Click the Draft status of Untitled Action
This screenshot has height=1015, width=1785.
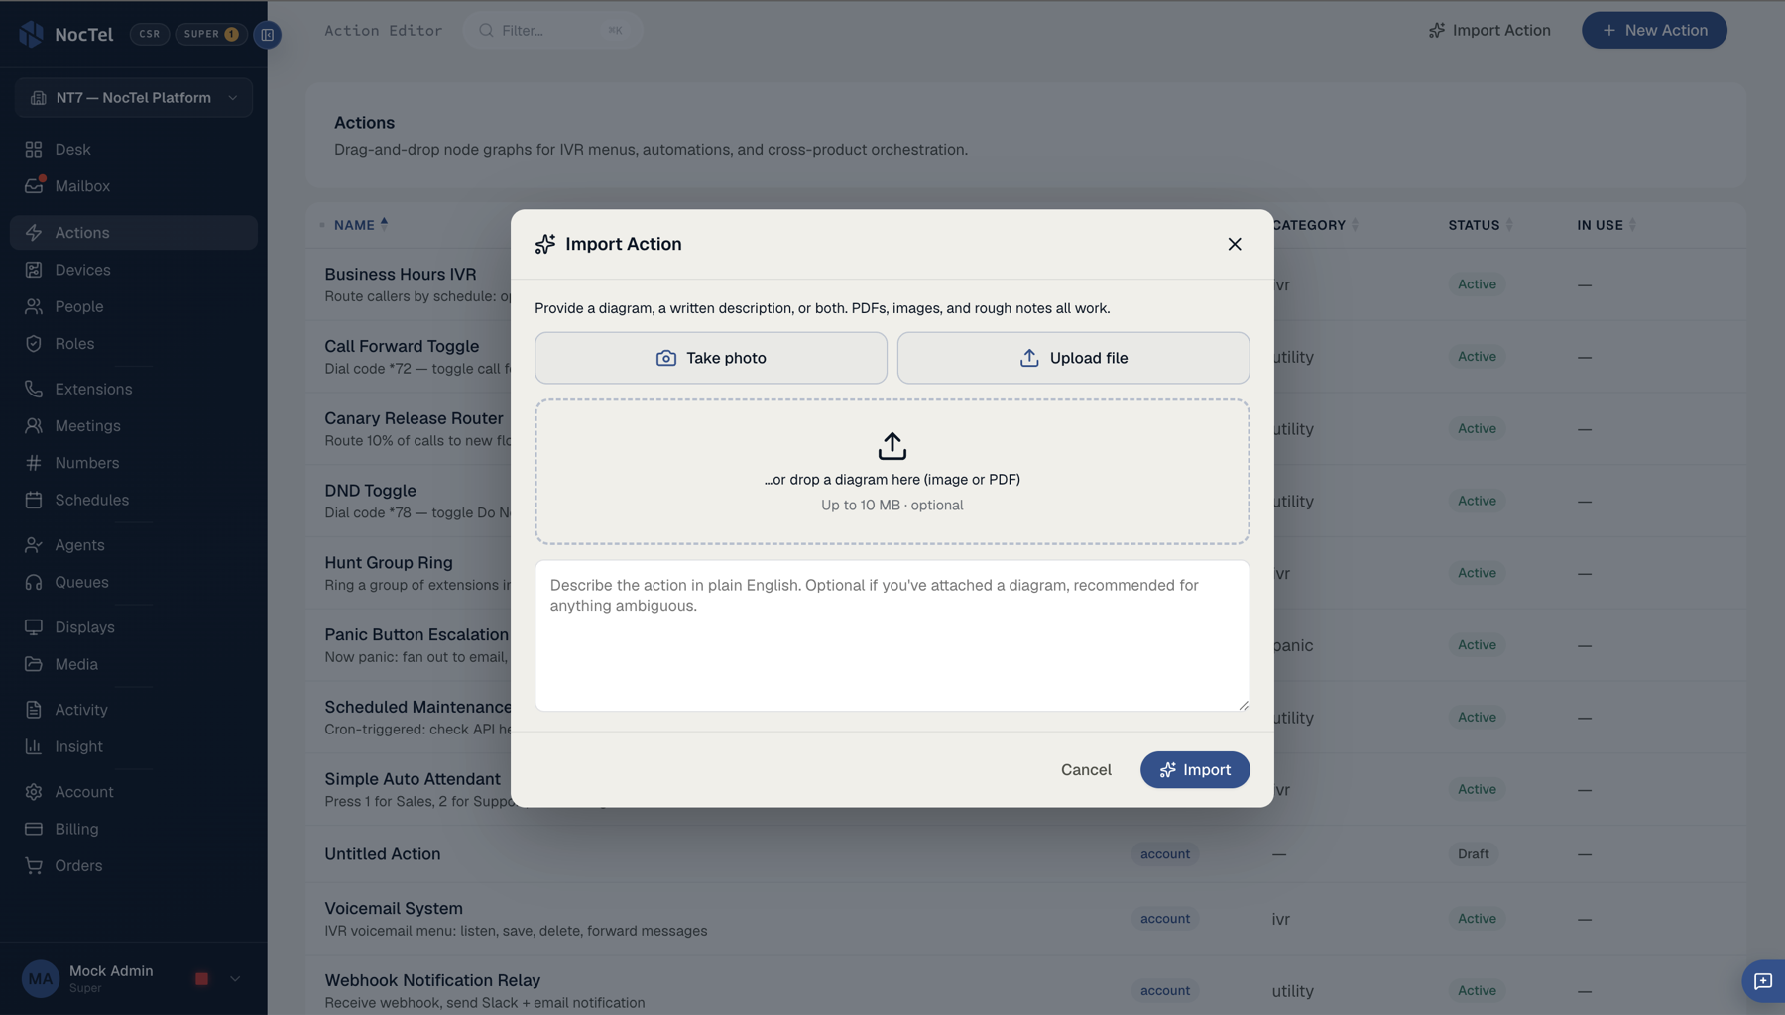coord(1473,854)
